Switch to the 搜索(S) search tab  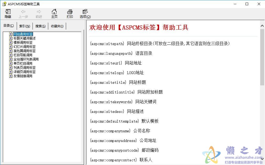tap(40, 26)
